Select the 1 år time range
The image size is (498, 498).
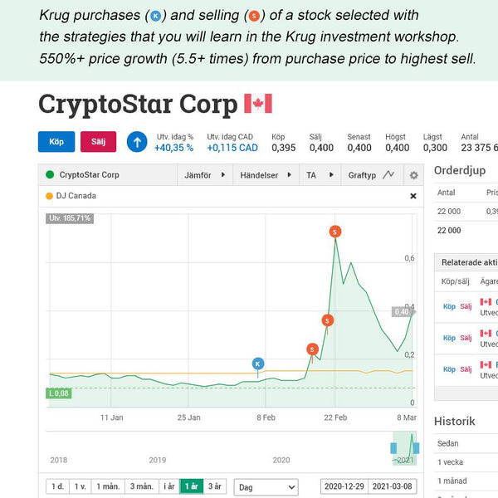(x=192, y=486)
